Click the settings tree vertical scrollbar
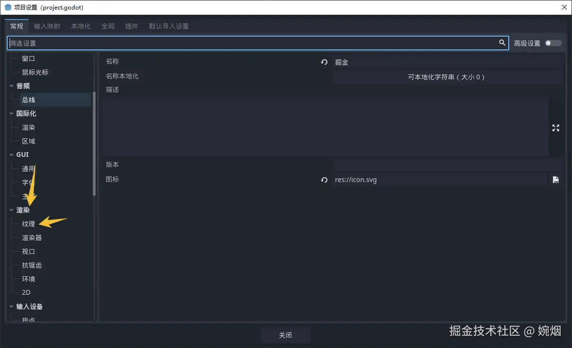Image resolution: width=572 pixels, height=348 pixels. point(94,144)
